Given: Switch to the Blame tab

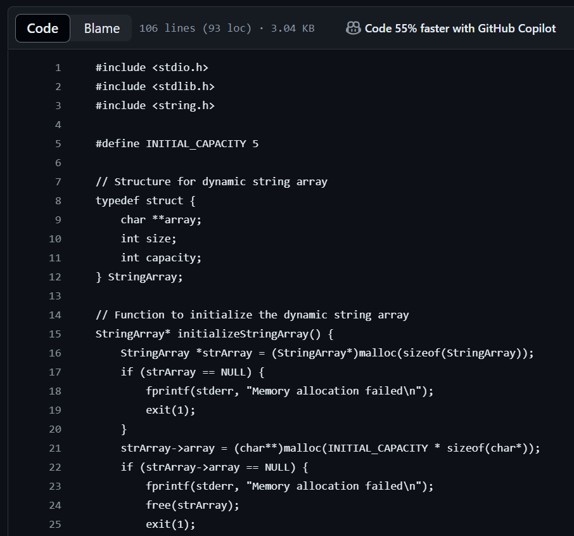Looking at the screenshot, I should [102, 29].
